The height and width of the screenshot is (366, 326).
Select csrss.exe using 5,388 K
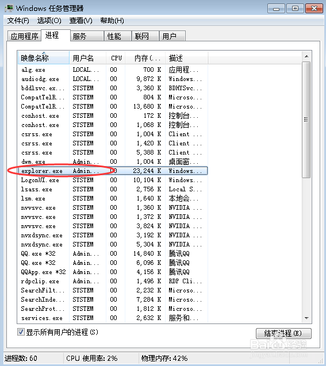point(113,152)
